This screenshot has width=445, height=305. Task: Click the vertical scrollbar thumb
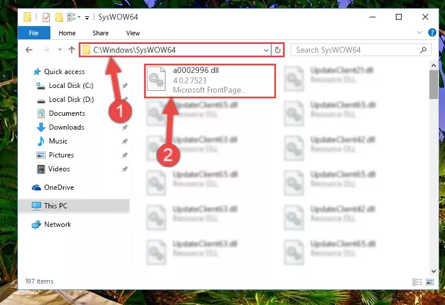[x=433, y=84]
